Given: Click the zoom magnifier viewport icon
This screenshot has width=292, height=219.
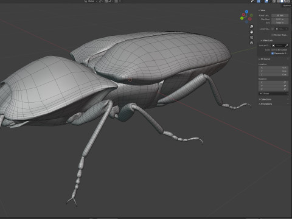Looking at the screenshot, I should 252,27.
